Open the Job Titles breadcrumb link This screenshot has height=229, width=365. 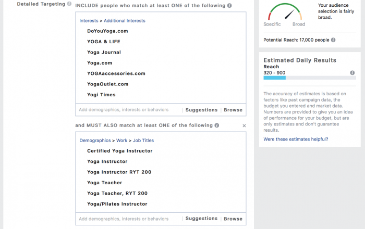click(x=143, y=141)
